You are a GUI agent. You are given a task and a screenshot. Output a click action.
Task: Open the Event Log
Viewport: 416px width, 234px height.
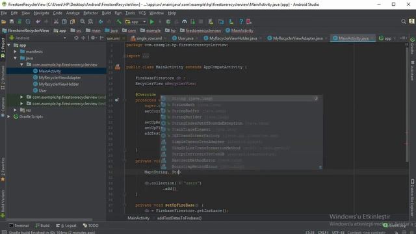[x=395, y=226]
